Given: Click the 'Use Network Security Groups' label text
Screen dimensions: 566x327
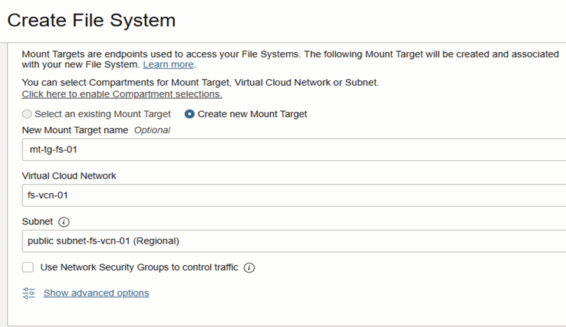Looking at the screenshot, I should (139, 267).
